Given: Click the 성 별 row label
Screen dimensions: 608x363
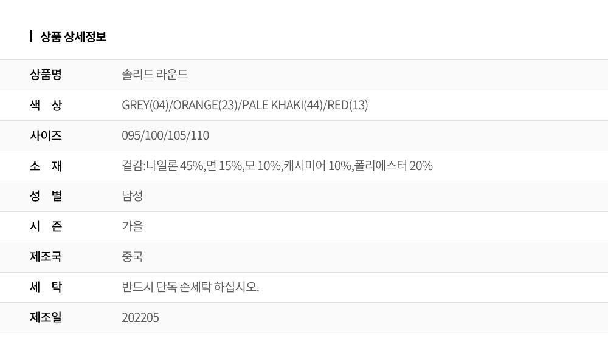Looking at the screenshot, I should (46, 196).
